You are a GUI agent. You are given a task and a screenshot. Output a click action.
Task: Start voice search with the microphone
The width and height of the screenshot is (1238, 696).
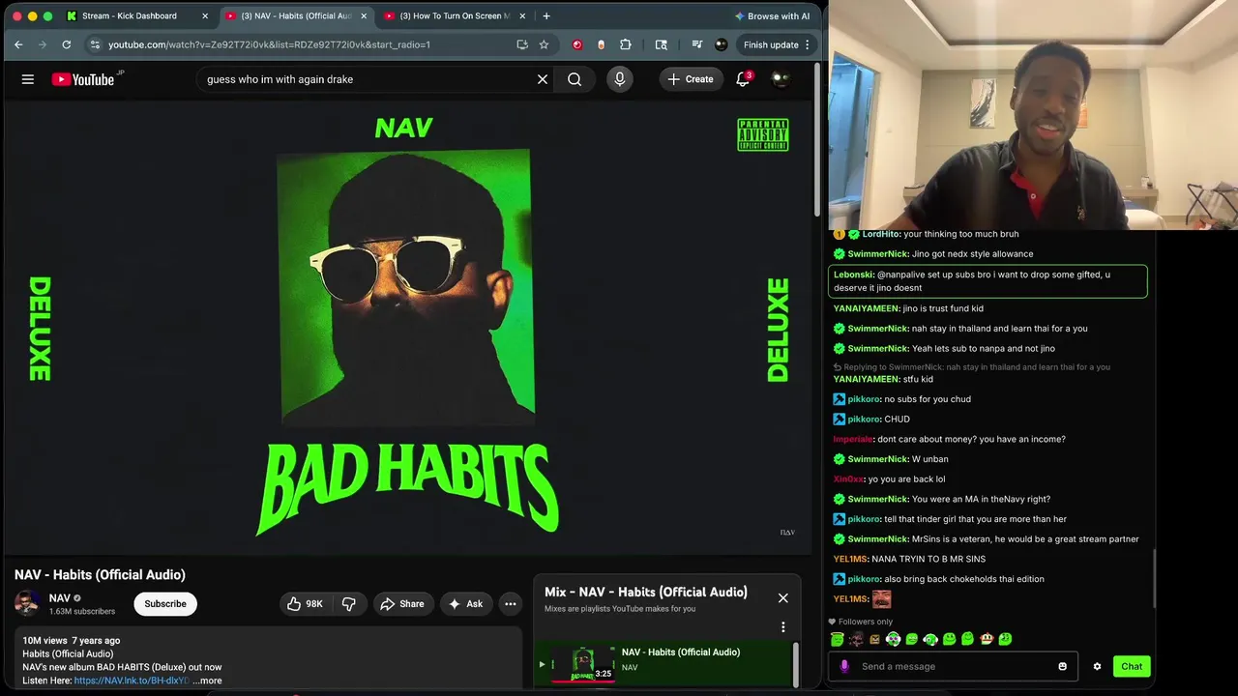pos(620,79)
